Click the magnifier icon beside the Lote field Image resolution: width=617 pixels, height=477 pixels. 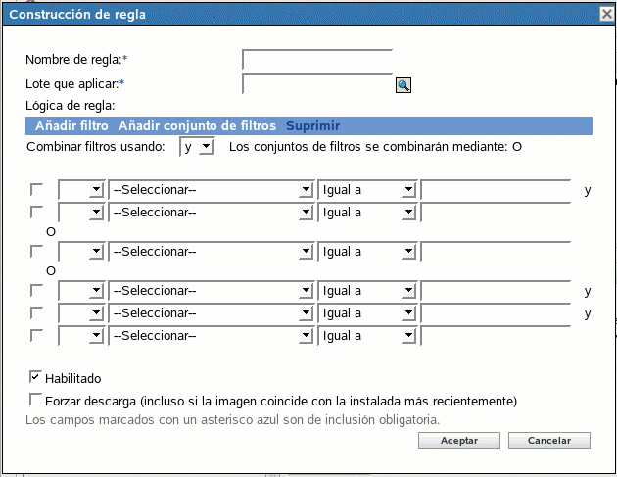[403, 85]
